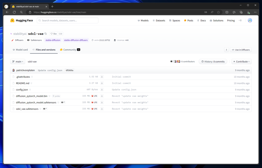Open the user profile avatar menu

(x=250, y=20)
